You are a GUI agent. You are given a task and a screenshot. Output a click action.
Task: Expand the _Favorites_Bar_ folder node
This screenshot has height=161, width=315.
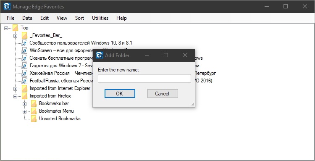pyautogui.click(x=15, y=36)
